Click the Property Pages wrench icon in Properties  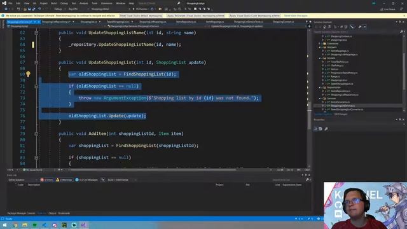(x=326, y=128)
